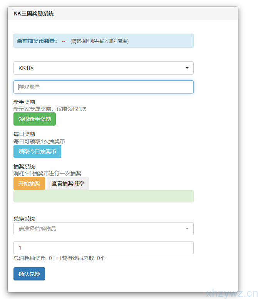Click the arrow on the exchange item selector
The image size is (258, 299).
[x=187, y=229]
